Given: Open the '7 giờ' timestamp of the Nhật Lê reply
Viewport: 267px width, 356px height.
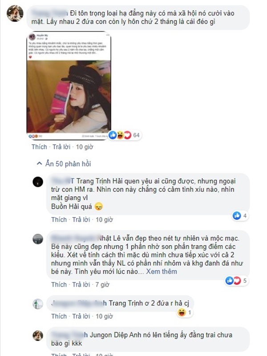Looking at the screenshot, I should point(102,284).
